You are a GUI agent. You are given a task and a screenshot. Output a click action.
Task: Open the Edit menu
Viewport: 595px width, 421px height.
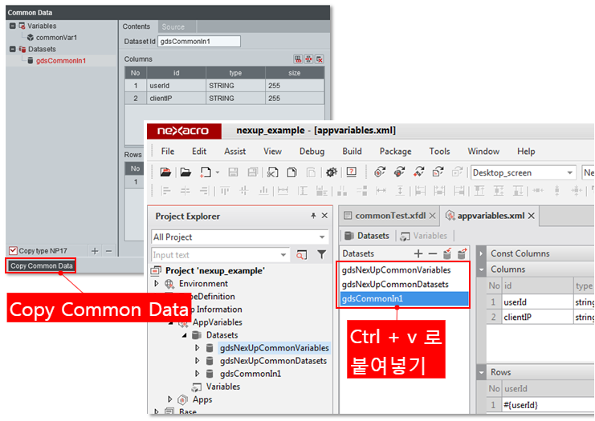coord(199,152)
